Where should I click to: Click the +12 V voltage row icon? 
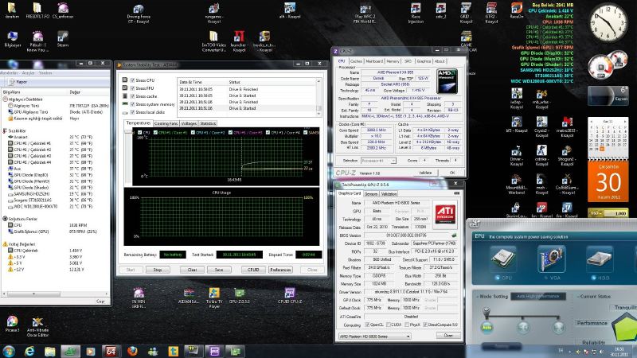tap(10, 269)
